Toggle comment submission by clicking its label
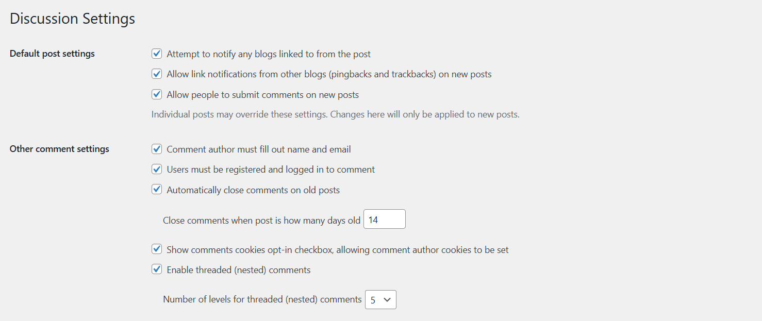The height and width of the screenshot is (321, 762). click(262, 94)
